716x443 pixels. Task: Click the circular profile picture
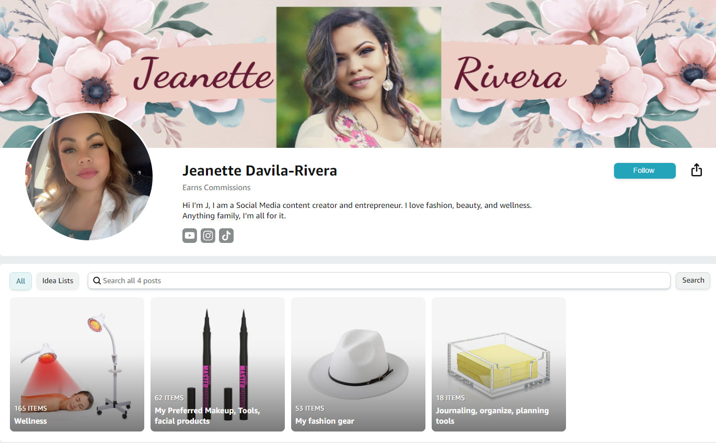click(89, 177)
